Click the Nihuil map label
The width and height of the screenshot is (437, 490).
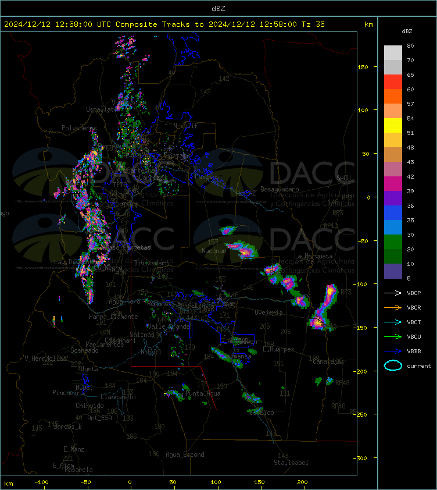(151, 352)
